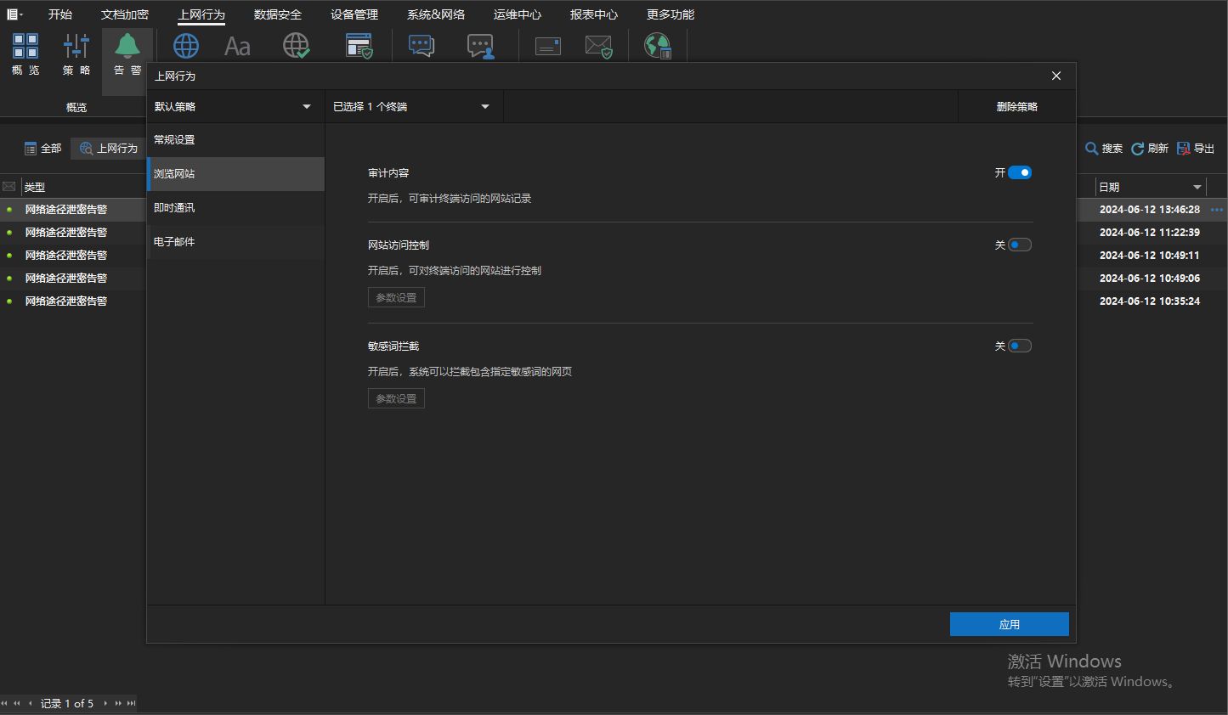Go to first record in pager
The height and width of the screenshot is (715, 1228).
tap(4, 703)
